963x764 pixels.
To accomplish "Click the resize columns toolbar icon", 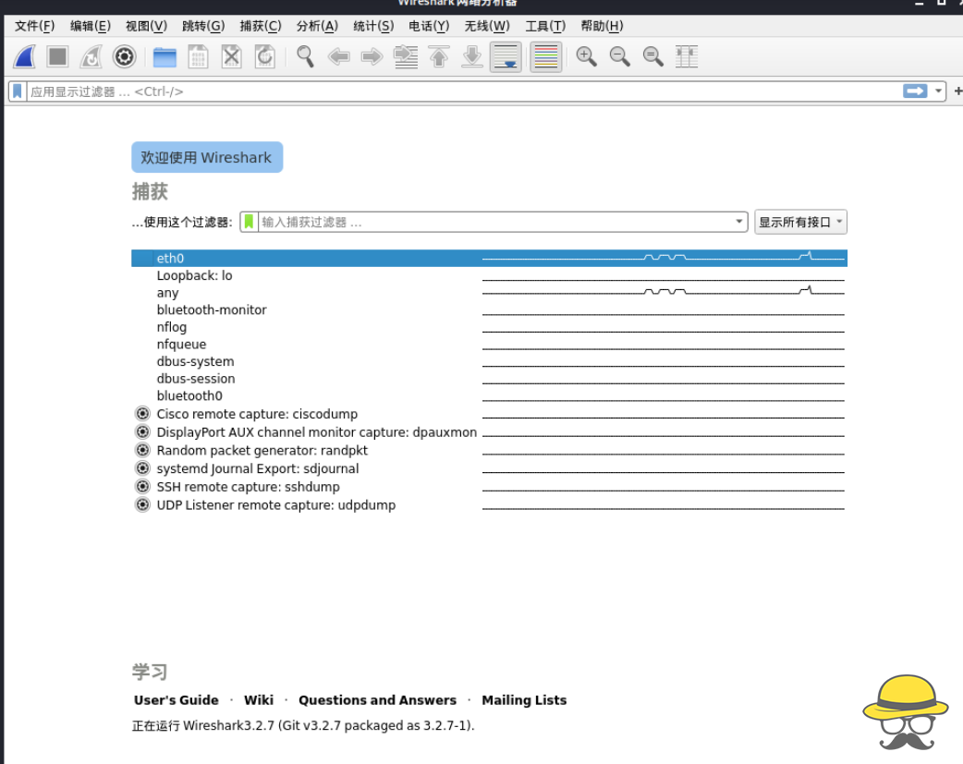I will [686, 56].
